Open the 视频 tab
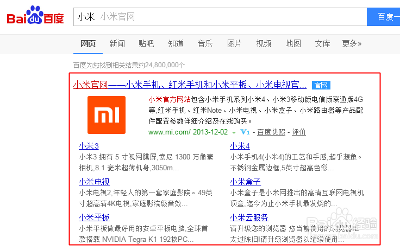This screenshot has width=400, height=250. pyautogui.click(x=264, y=44)
